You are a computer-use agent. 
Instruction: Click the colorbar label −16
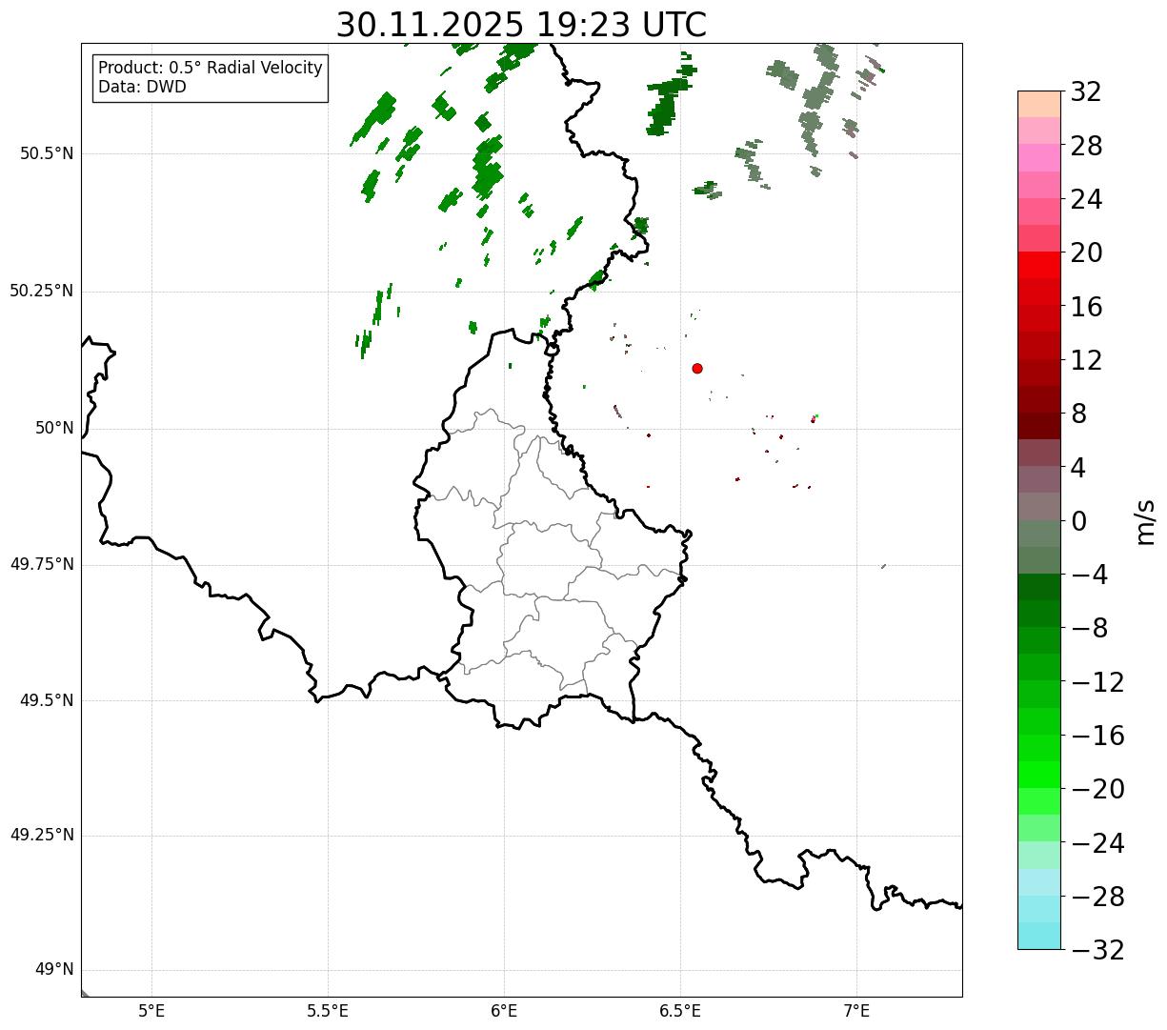[1097, 736]
